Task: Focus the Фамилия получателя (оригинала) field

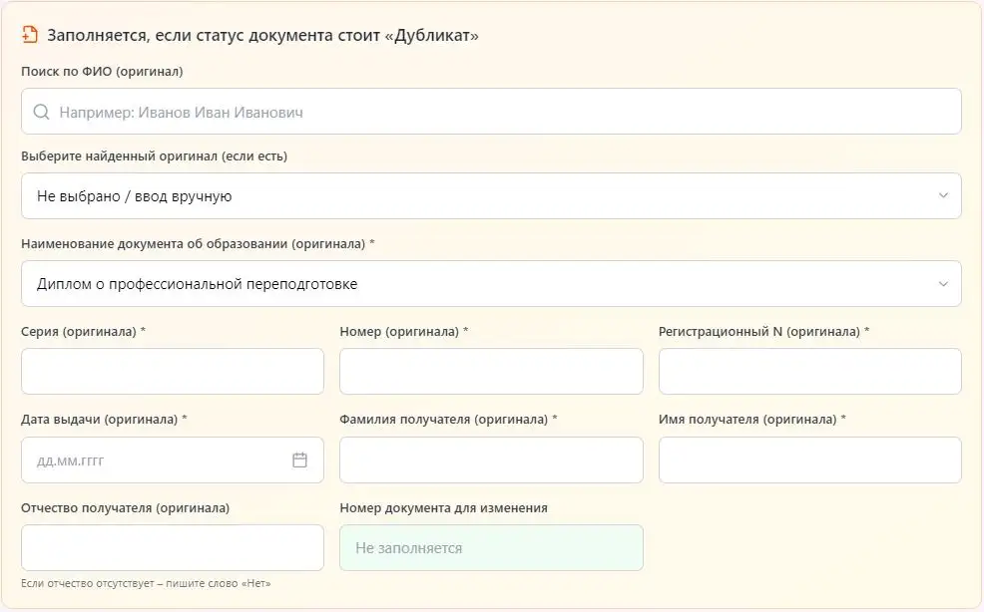Action: (x=491, y=459)
